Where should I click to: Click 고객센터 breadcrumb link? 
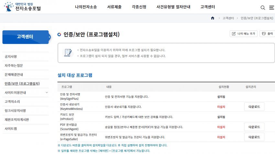228,18
